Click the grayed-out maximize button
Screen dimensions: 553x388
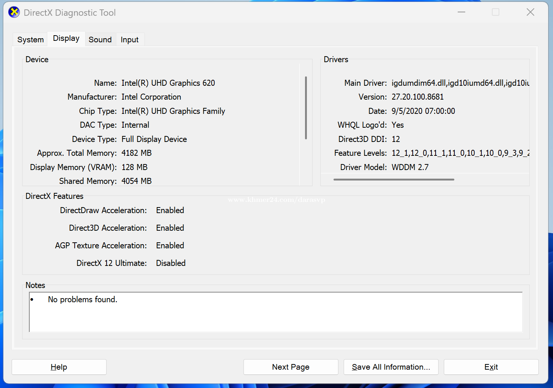[495, 12]
